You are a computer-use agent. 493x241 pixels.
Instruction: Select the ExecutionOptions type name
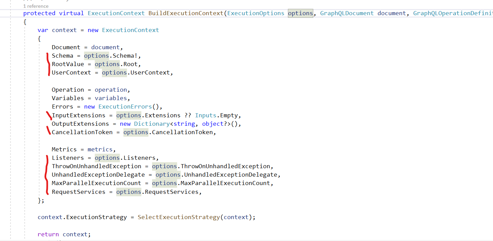pyautogui.click(x=255, y=13)
